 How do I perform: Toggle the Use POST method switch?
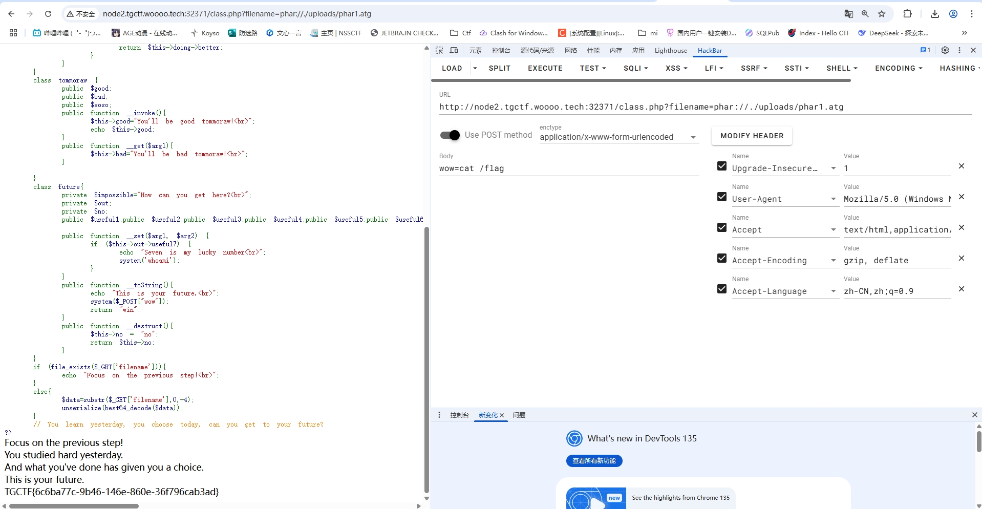(450, 135)
